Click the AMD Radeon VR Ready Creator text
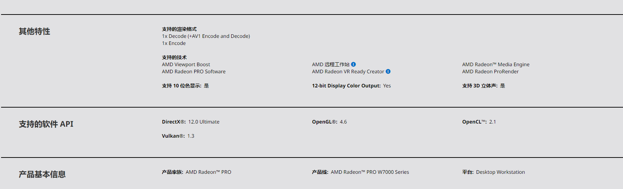Viewport: 623px width, 189px height. click(x=348, y=71)
